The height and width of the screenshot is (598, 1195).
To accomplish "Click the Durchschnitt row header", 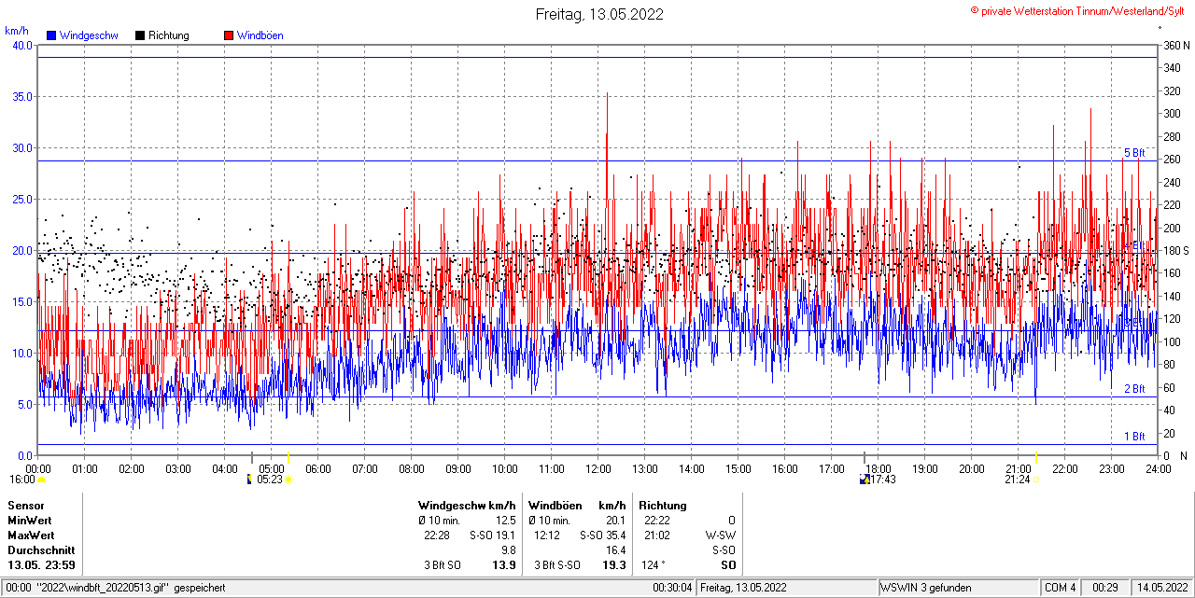I will coord(41,550).
